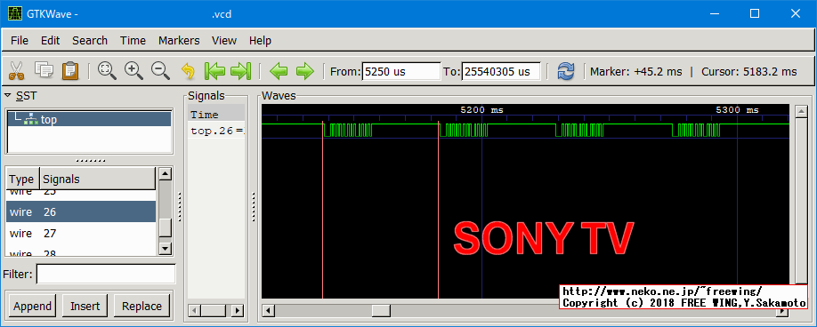Click the Insert button
Viewport: 817px width, 327px height.
tap(85, 307)
